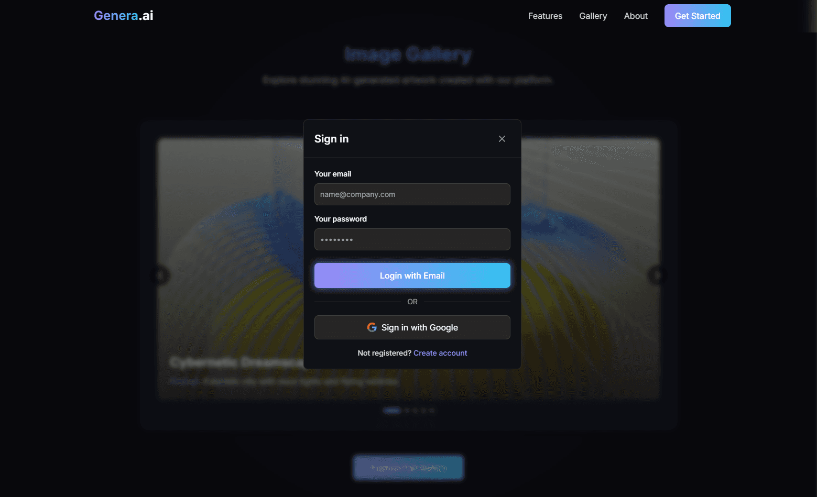Jump to third carousel dot
Image resolution: width=817 pixels, height=497 pixels.
pos(415,411)
